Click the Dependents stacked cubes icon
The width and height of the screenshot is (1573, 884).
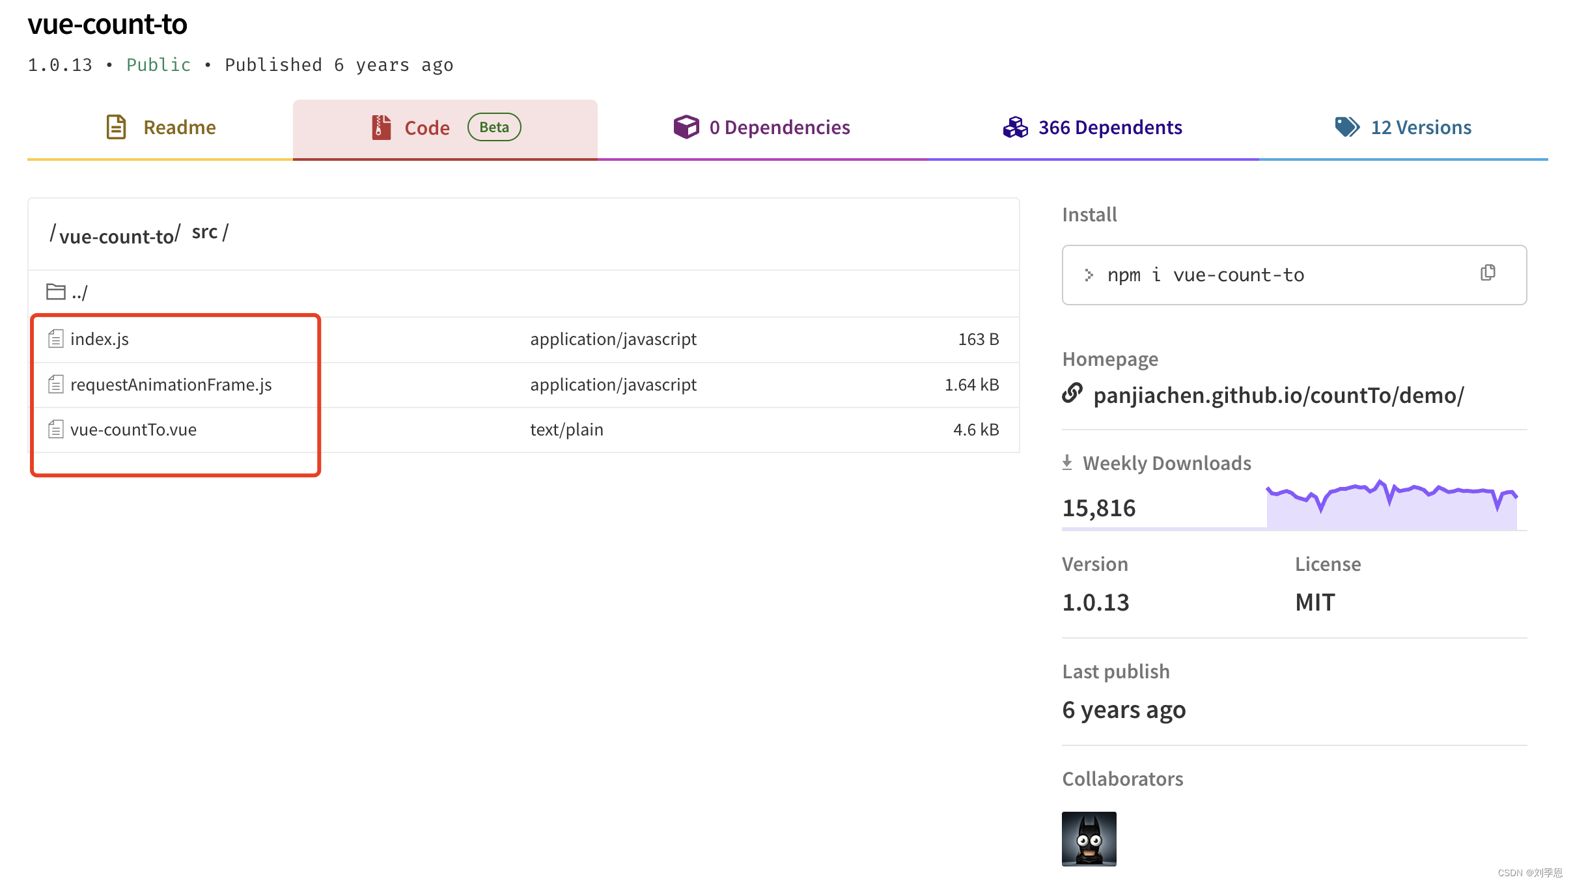click(1015, 127)
